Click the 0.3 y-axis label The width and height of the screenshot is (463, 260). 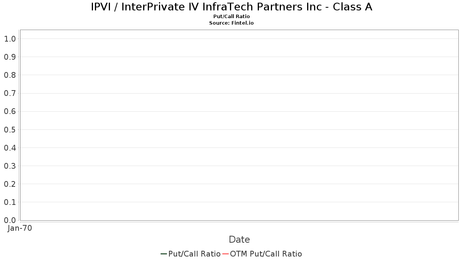tap(10, 166)
